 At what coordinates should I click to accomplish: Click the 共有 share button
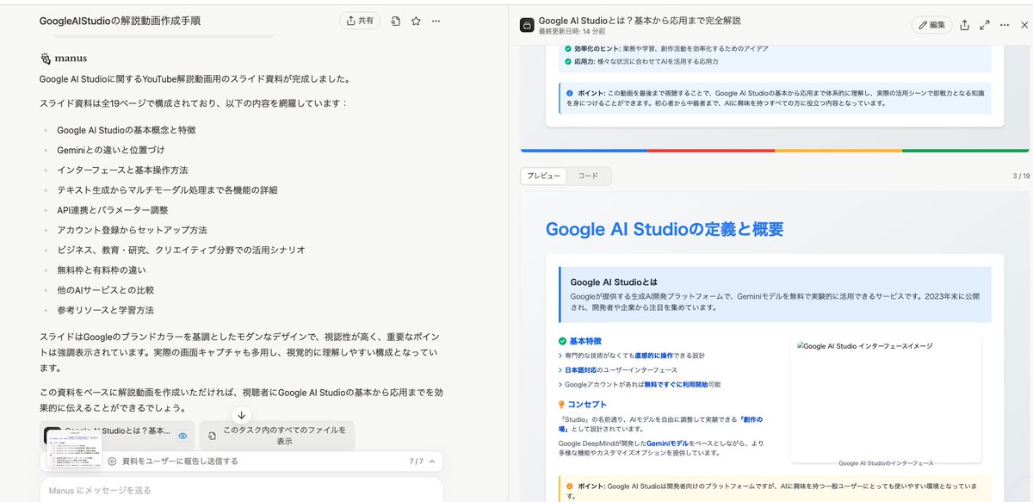pos(361,21)
